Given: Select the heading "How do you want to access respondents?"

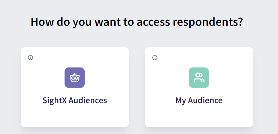Looking at the screenshot, I should pyautogui.click(x=137, y=22).
